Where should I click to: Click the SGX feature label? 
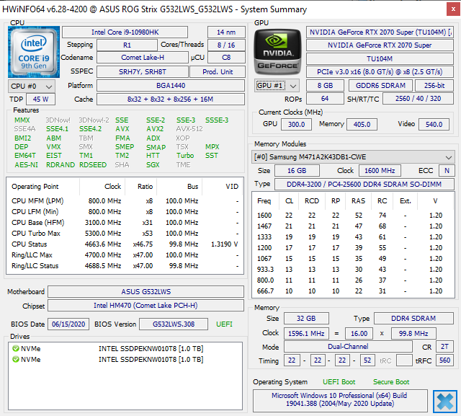coord(153,165)
